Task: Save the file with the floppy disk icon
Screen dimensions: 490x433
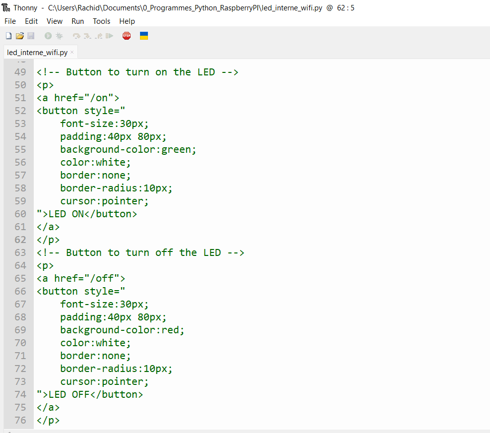Action: pos(31,36)
